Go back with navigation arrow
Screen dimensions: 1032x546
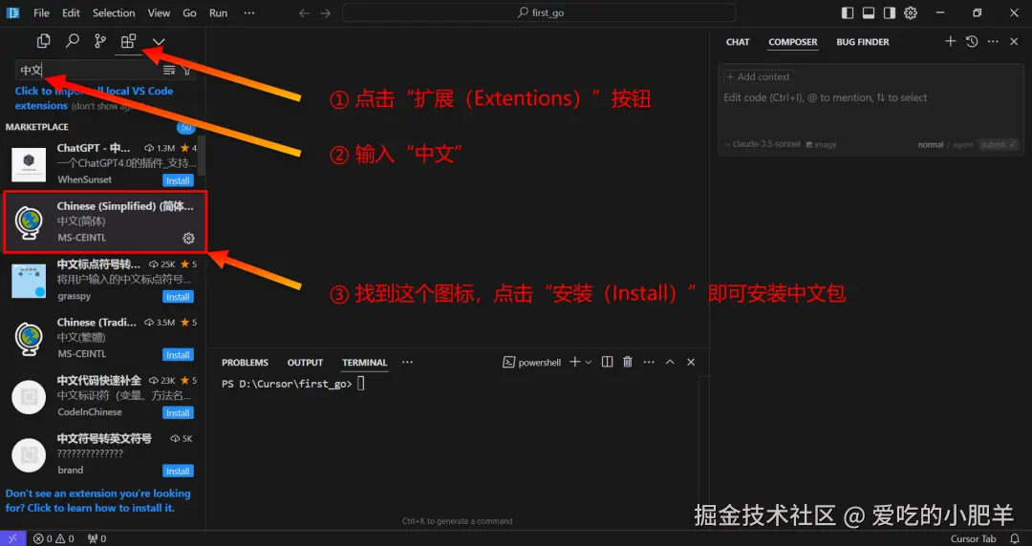pos(304,13)
